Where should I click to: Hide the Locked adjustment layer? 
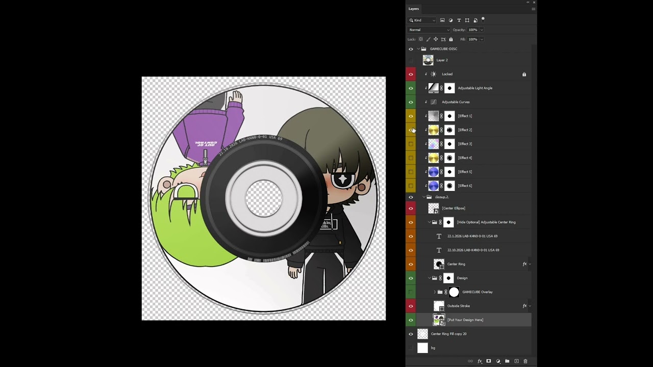[x=411, y=74]
